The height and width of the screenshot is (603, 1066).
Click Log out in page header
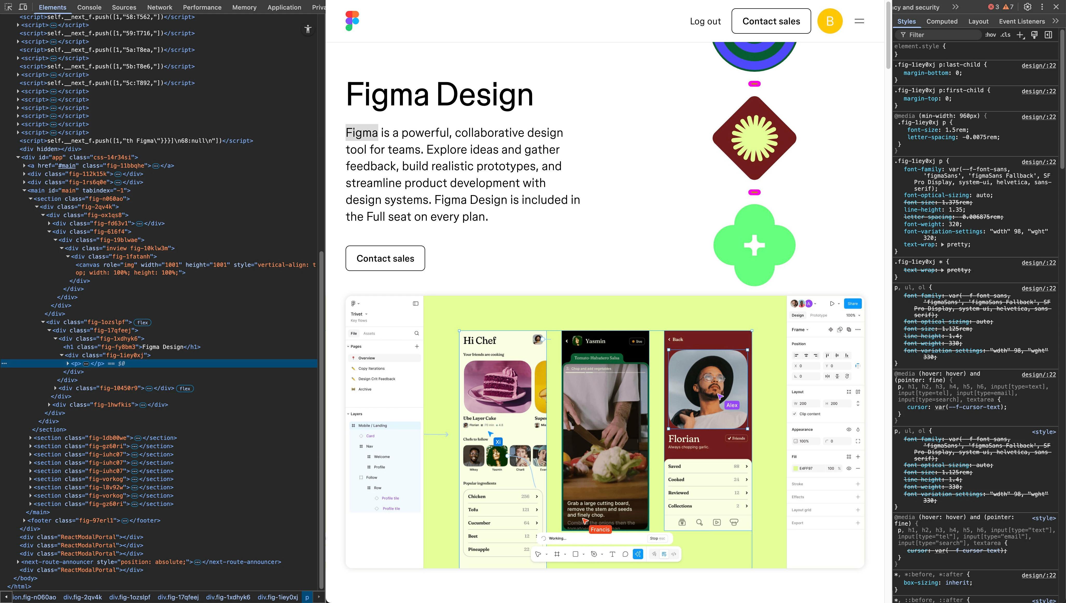pos(705,21)
